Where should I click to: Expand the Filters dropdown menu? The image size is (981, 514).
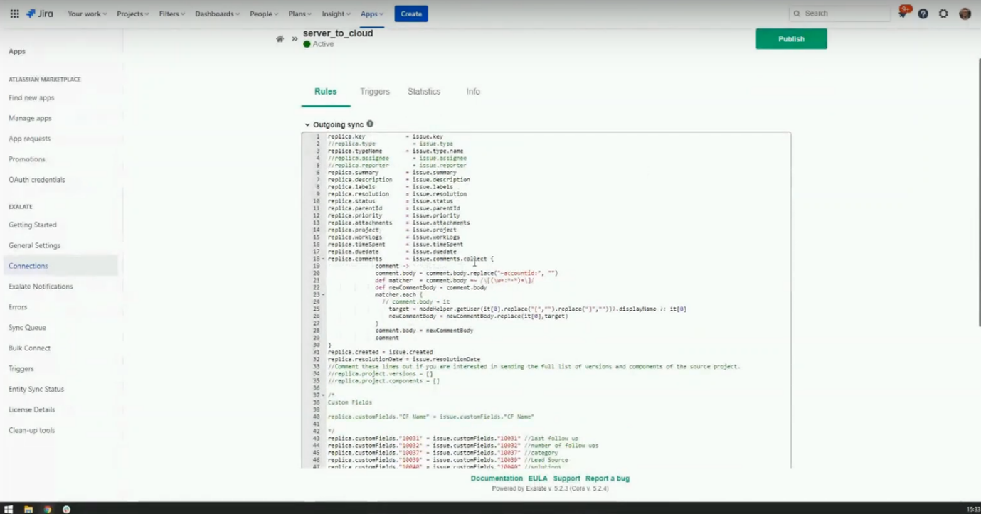172,14
